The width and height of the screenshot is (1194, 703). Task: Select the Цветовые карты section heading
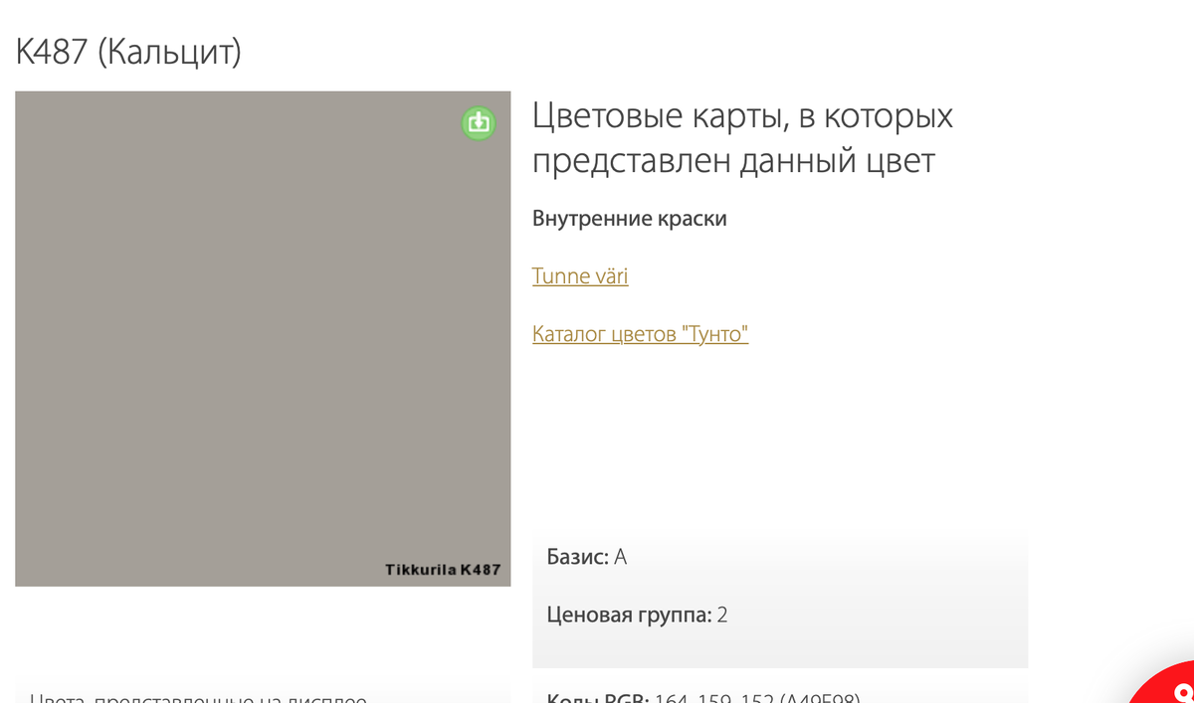[x=742, y=137]
